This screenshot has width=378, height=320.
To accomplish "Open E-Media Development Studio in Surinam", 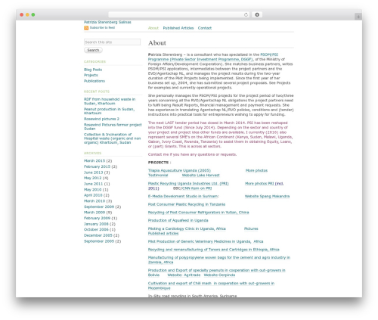I will tap(184, 196).
